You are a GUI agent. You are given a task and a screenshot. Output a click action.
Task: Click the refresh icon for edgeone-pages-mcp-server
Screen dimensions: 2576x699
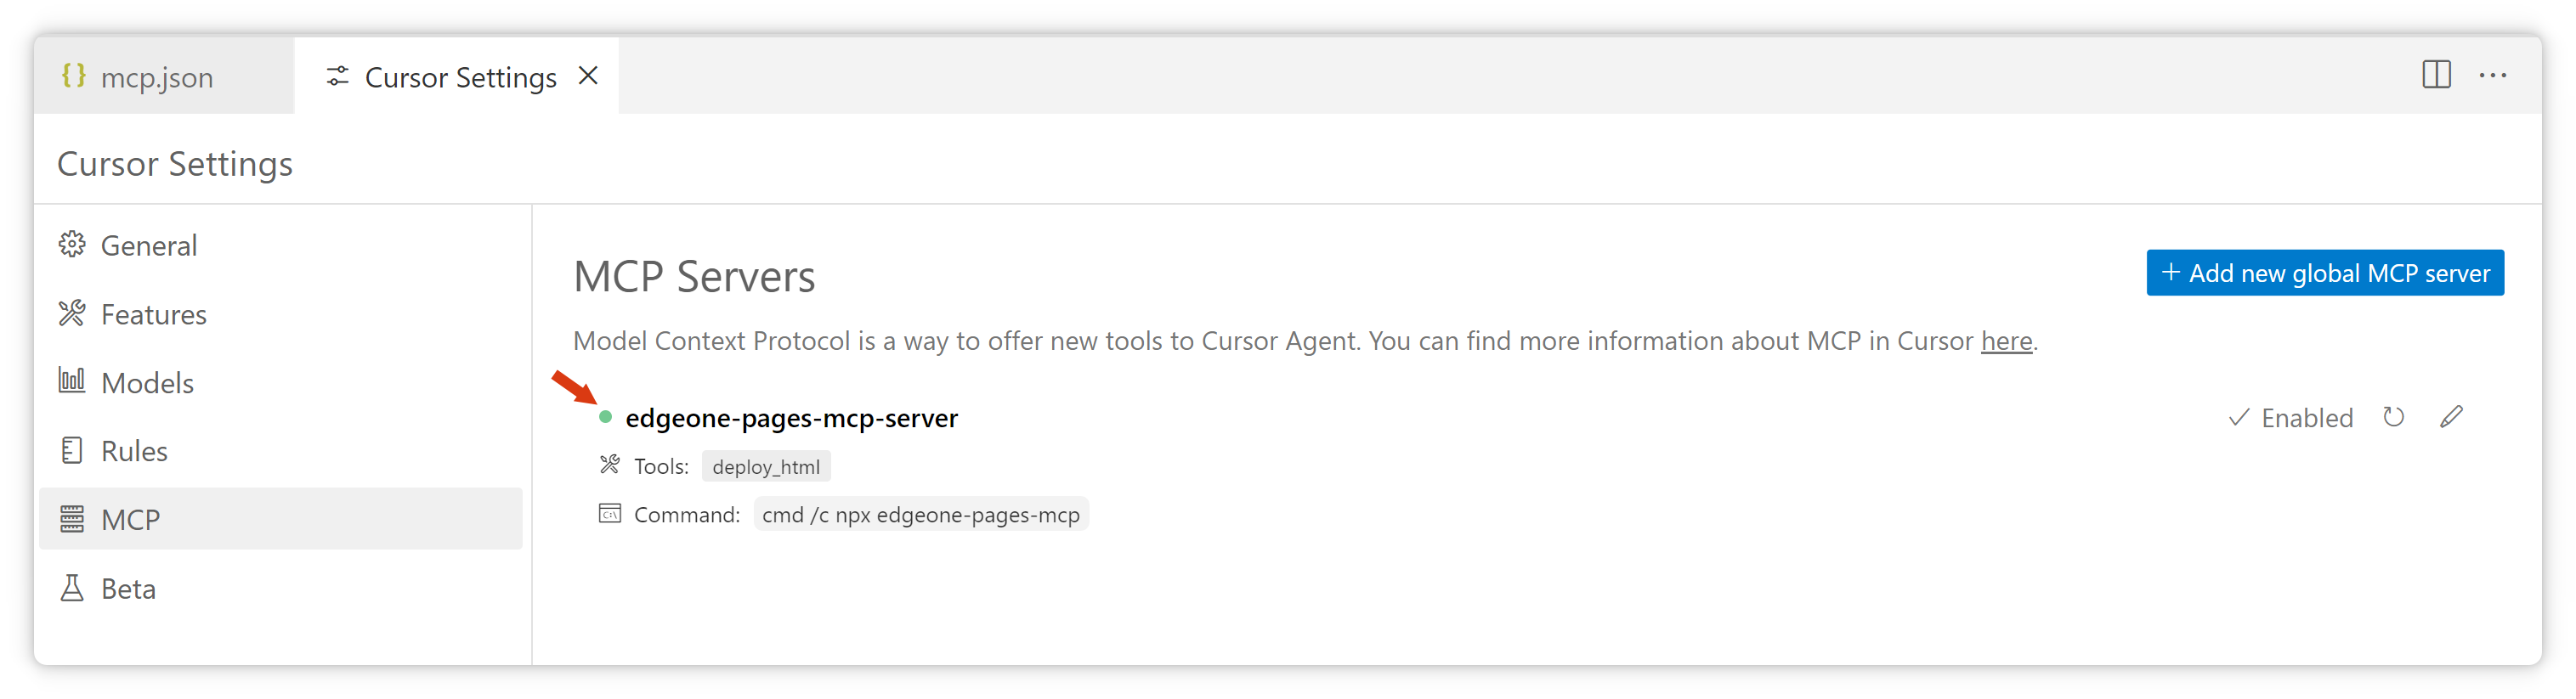click(x=2393, y=417)
